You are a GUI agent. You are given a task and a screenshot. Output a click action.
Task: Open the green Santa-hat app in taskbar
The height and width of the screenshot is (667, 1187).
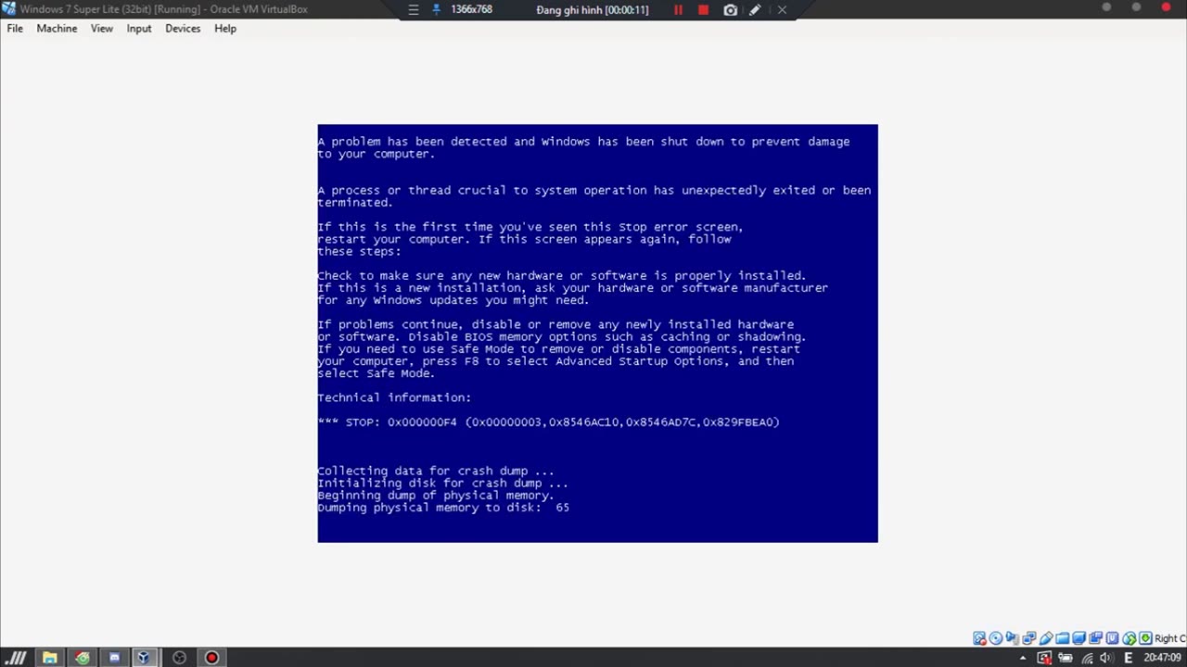pos(83,658)
